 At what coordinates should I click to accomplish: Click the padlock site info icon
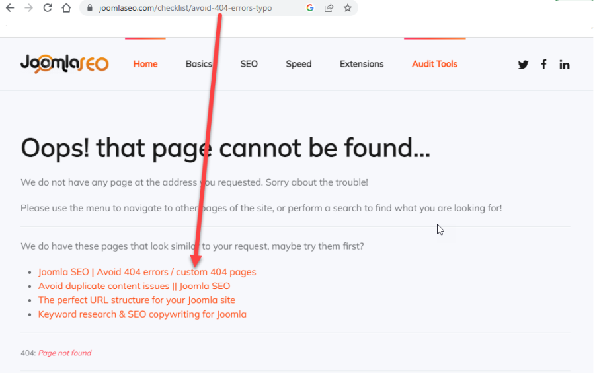point(90,7)
